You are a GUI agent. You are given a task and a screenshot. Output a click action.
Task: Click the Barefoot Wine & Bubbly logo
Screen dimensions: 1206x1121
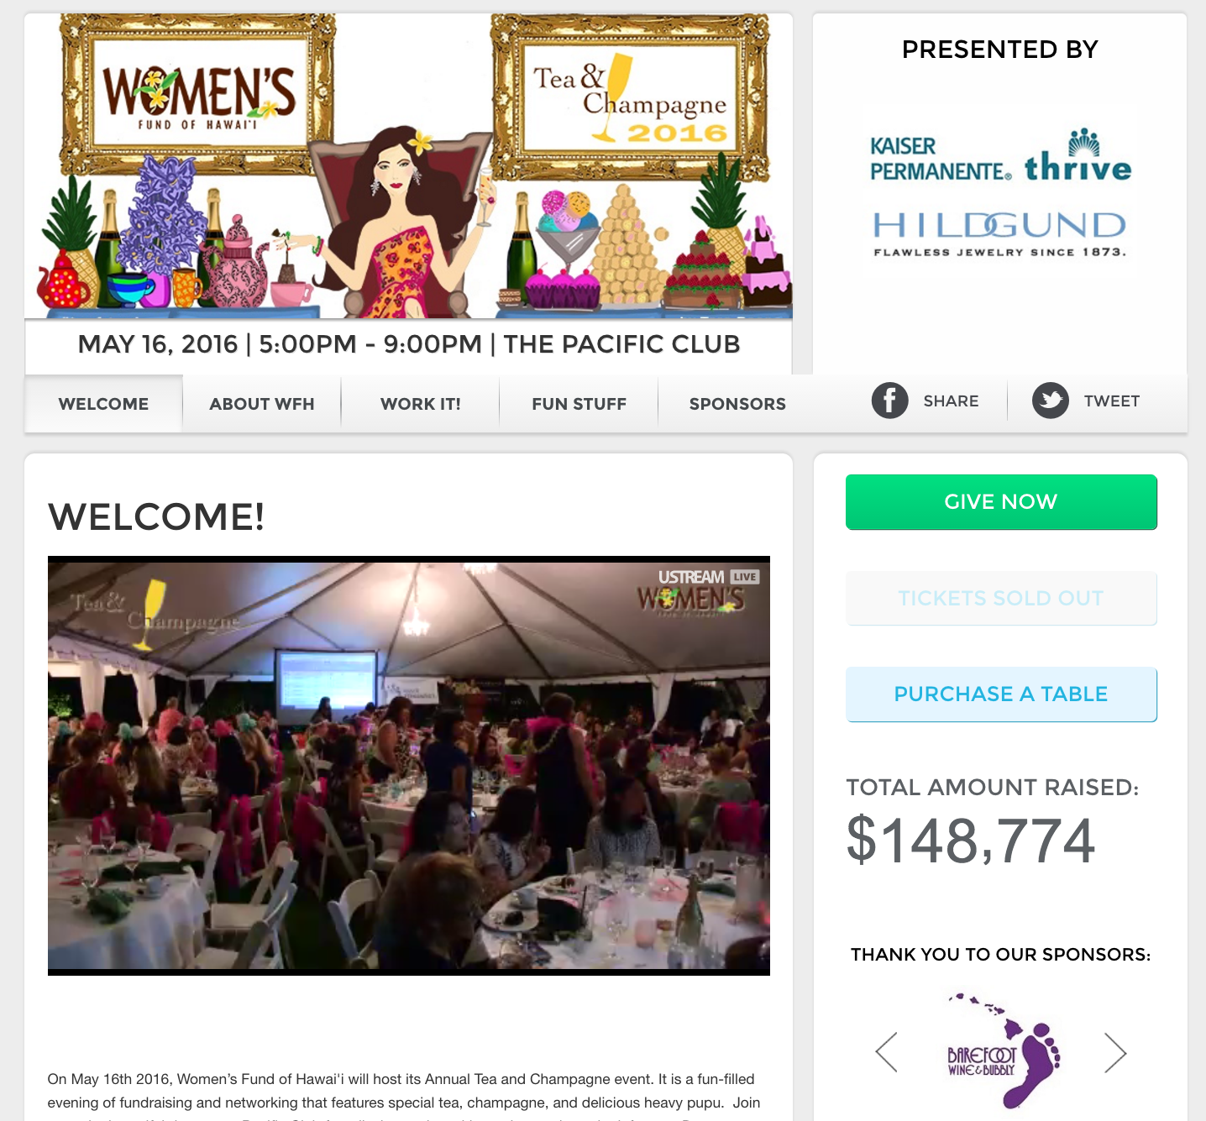pos(1003,1051)
